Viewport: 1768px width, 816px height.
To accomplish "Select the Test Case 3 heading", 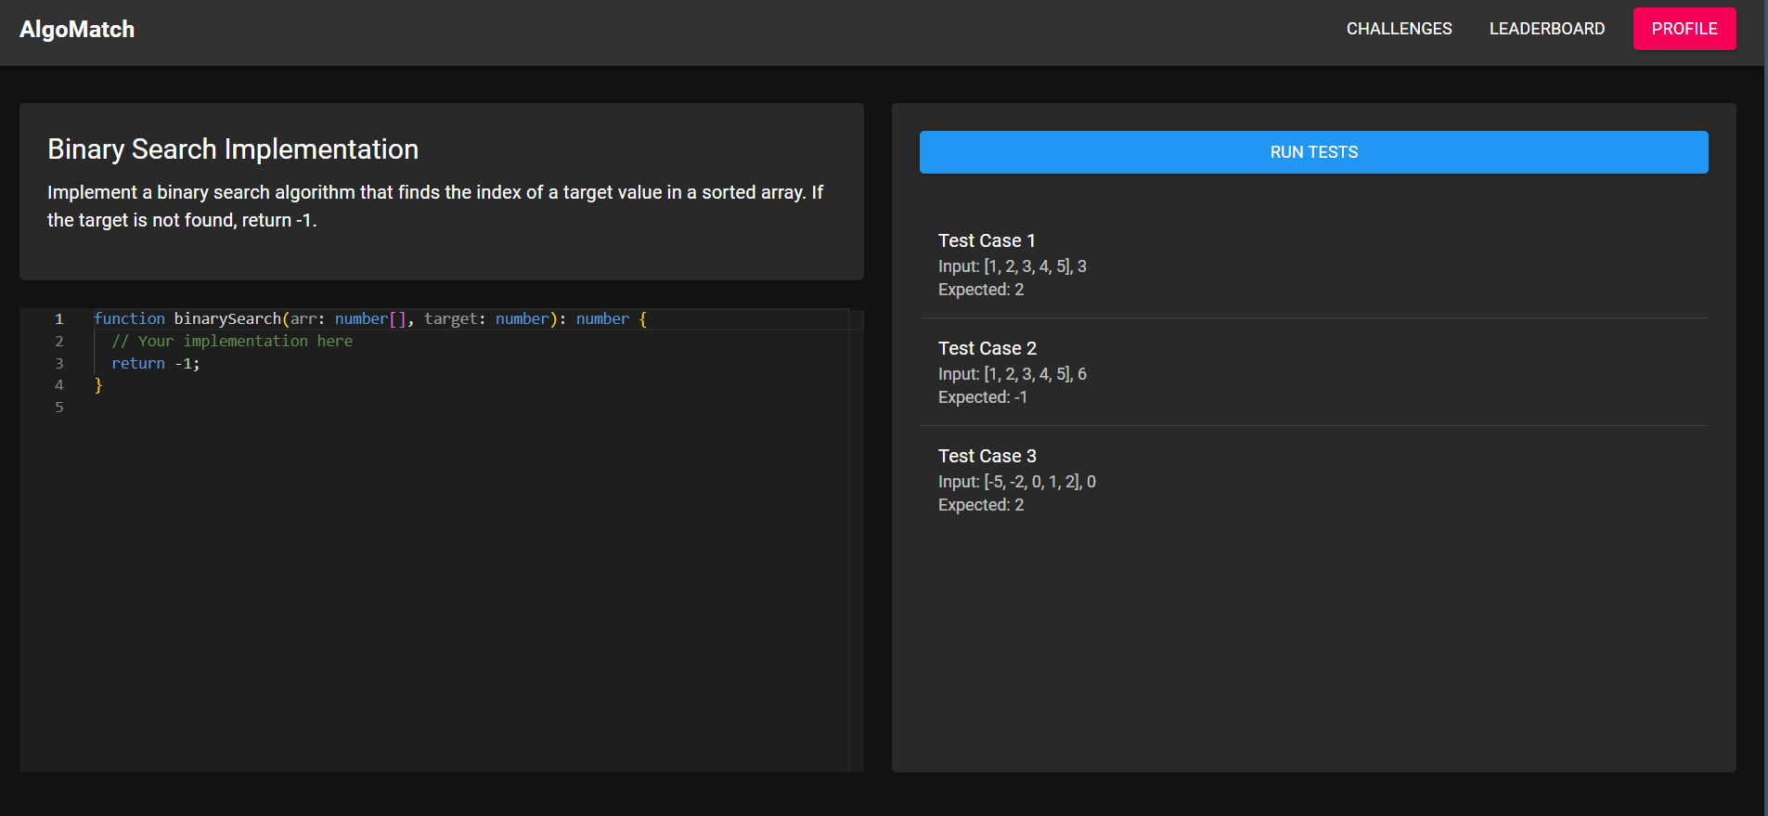I will click(987, 456).
